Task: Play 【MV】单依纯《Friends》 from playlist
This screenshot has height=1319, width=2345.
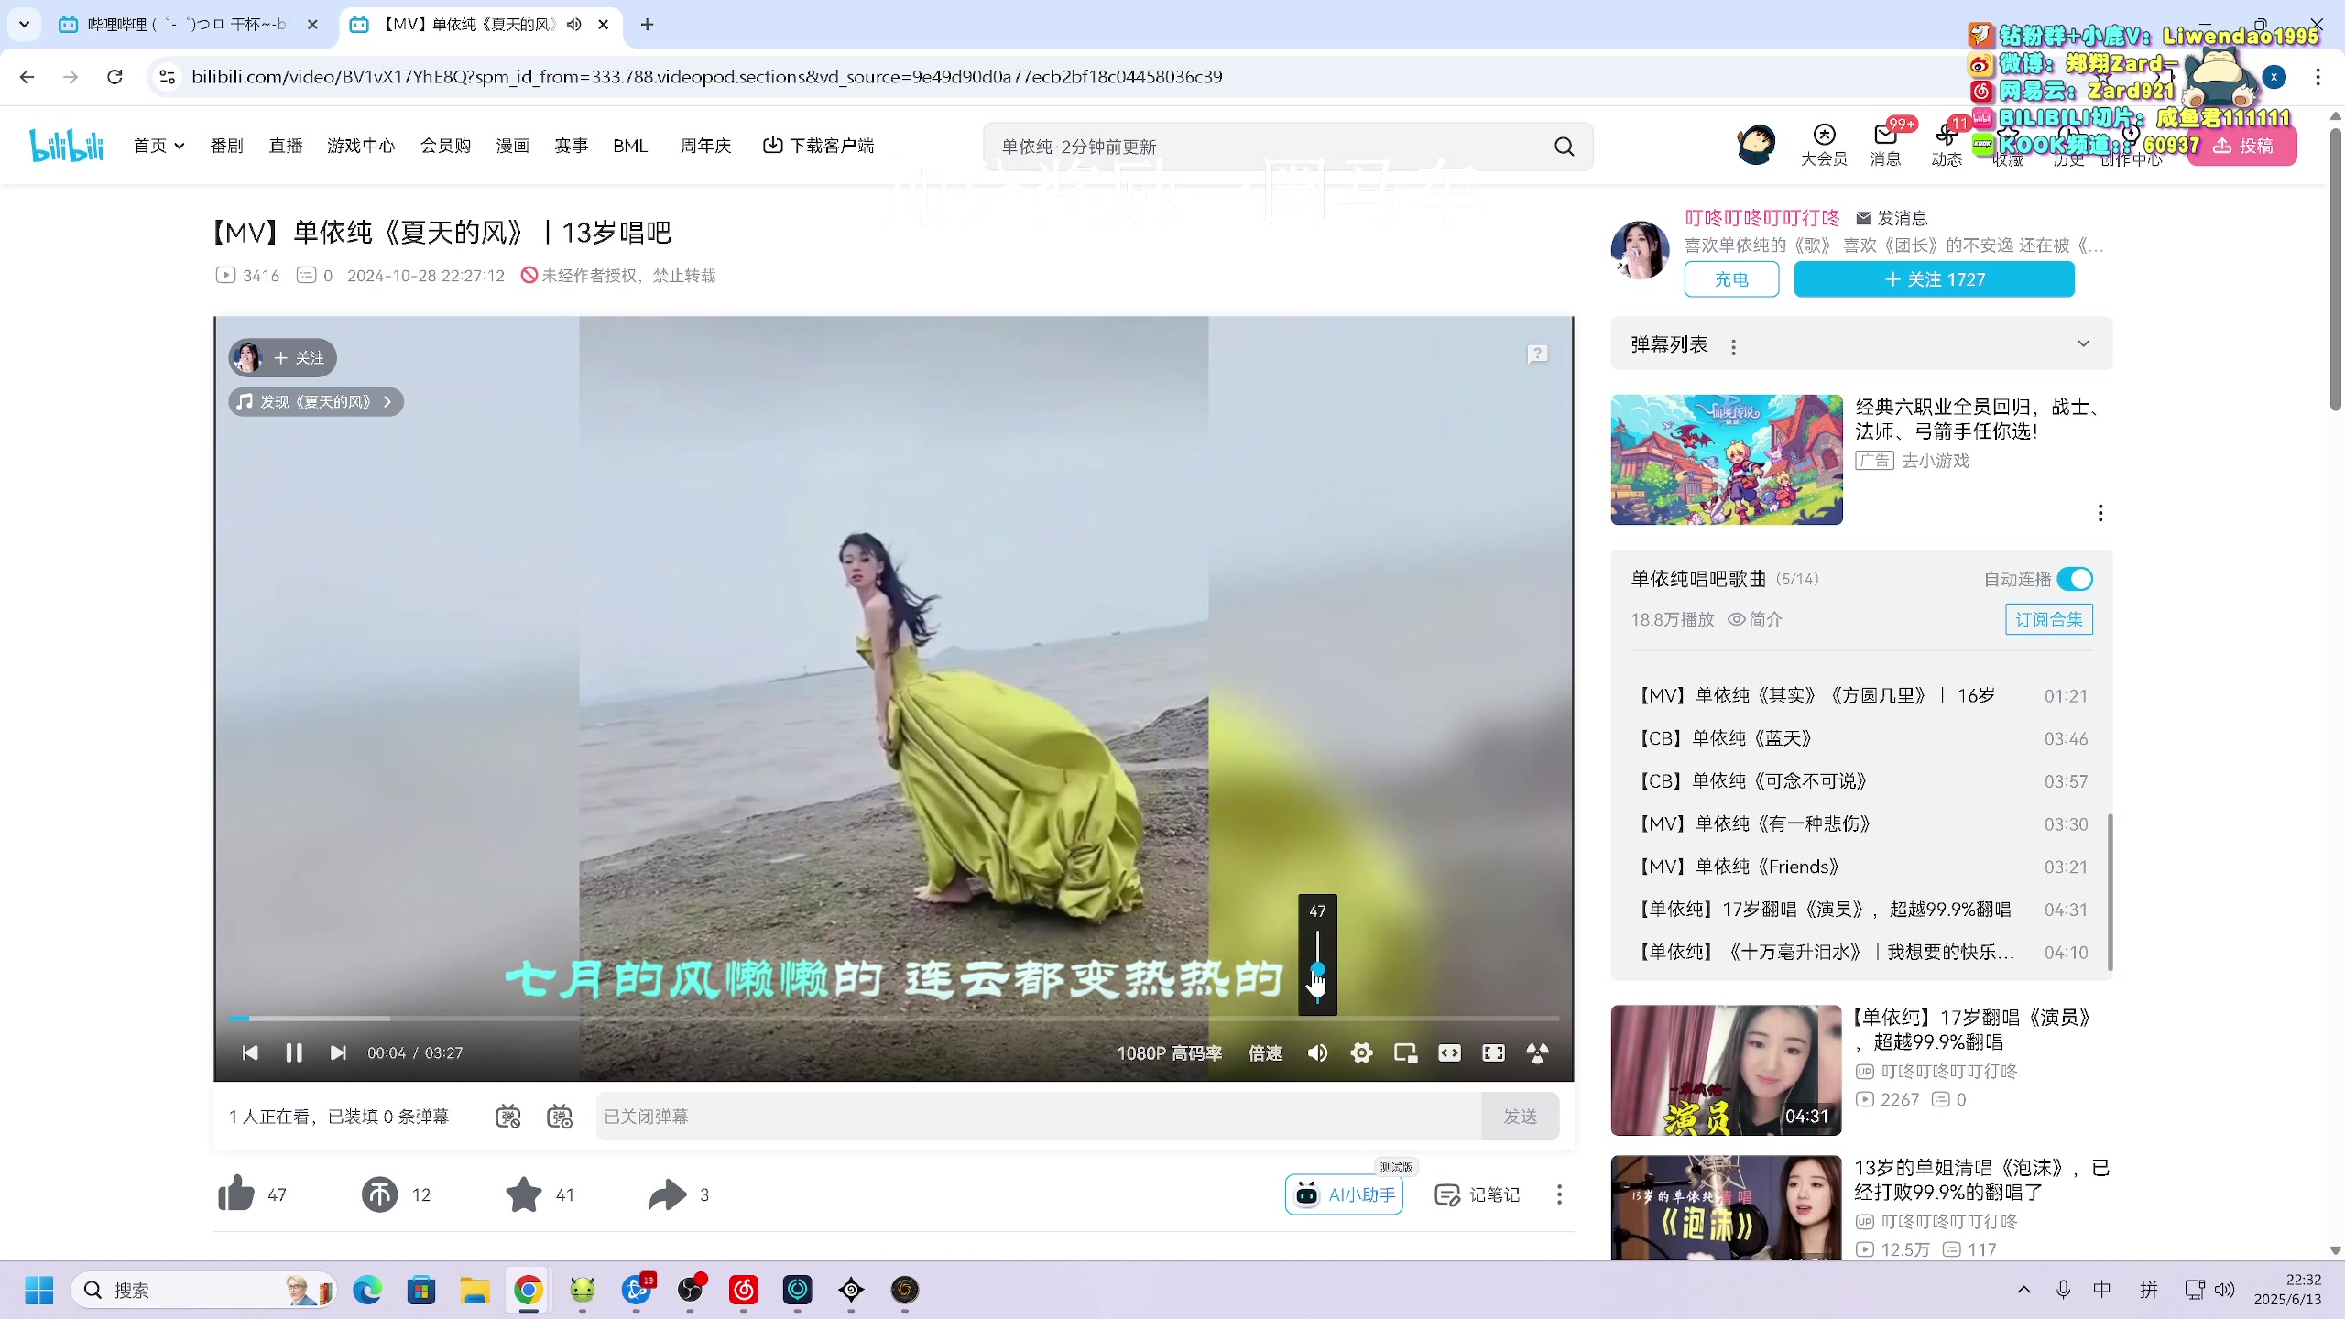Action: tap(1861, 867)
